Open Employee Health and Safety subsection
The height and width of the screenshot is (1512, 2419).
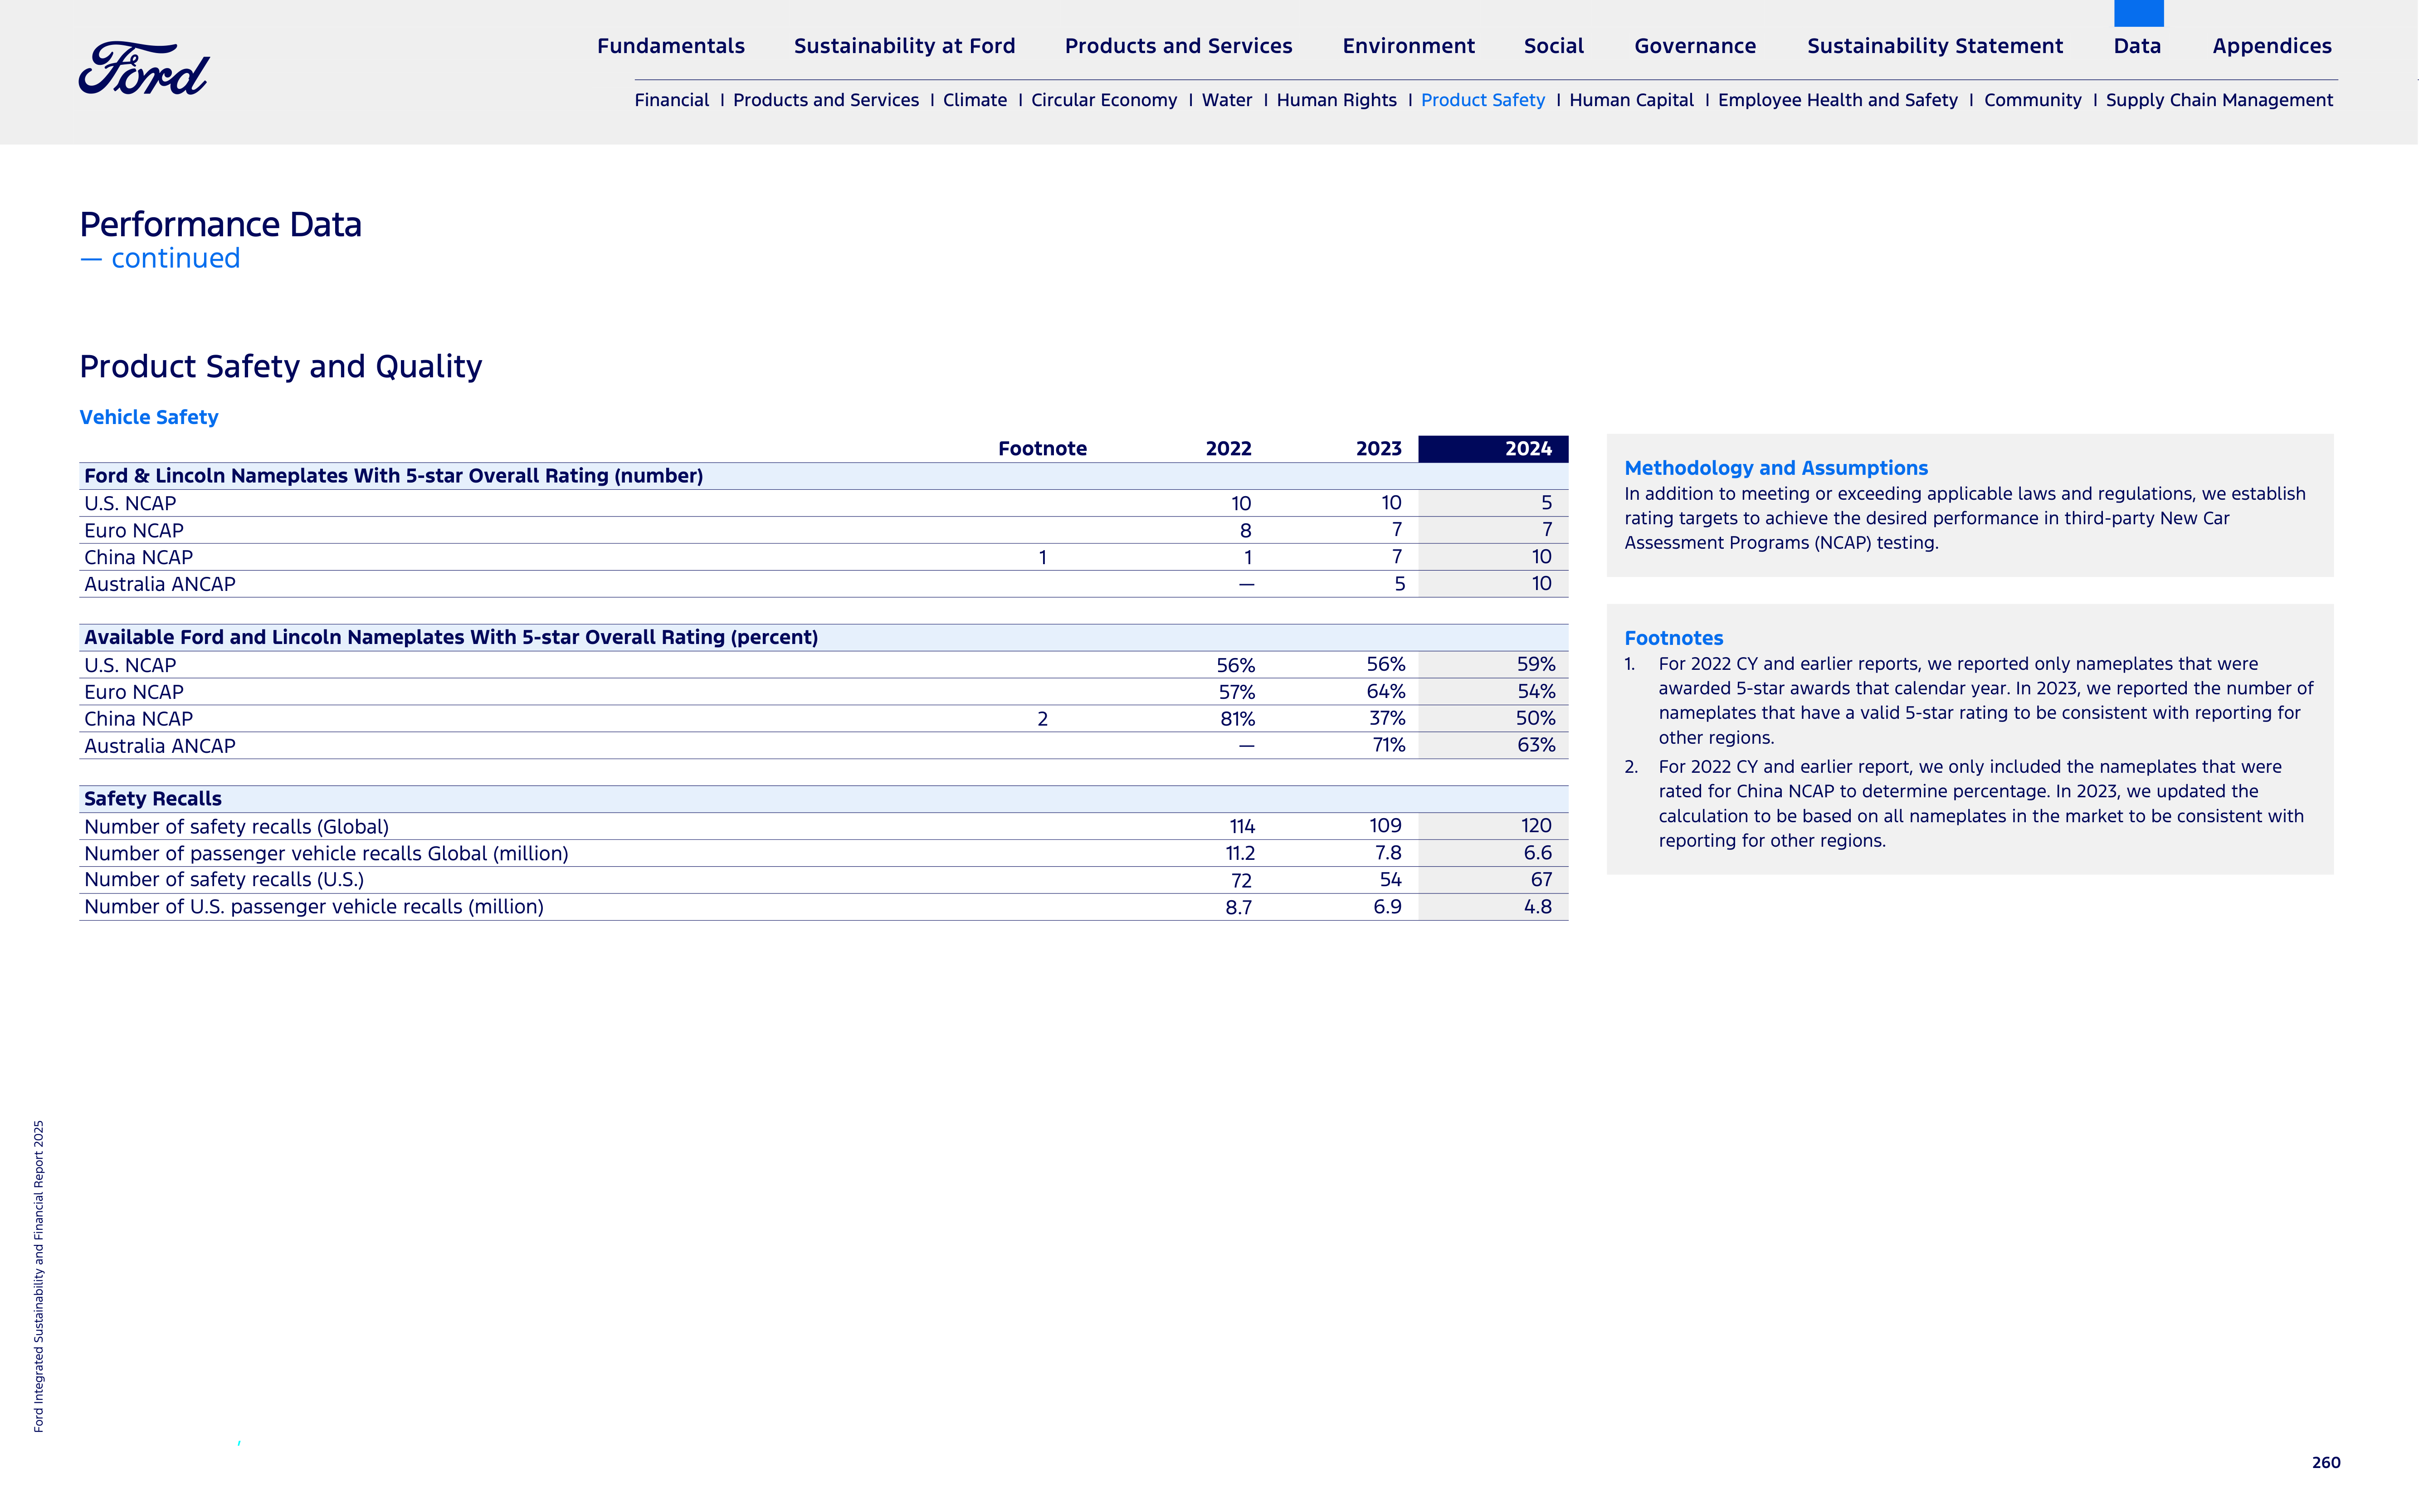1837,100
